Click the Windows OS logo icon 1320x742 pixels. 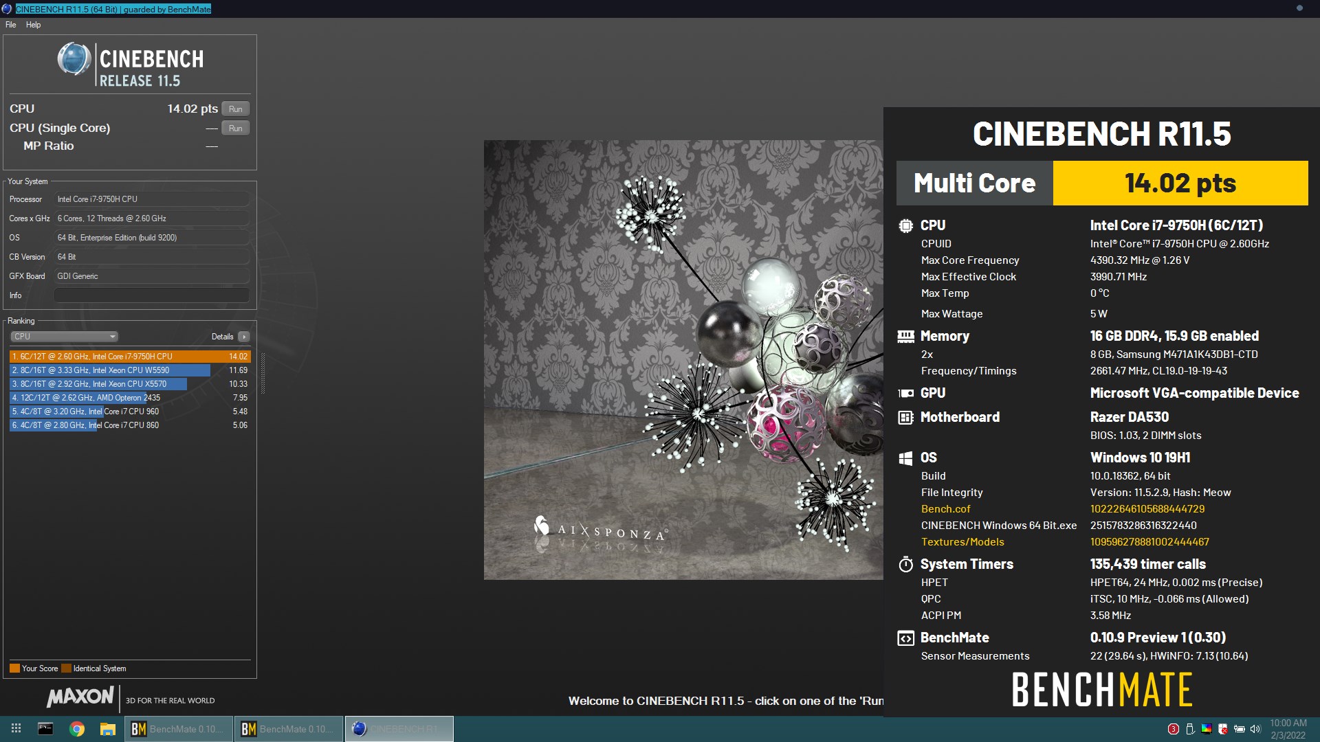pos(905,458)
